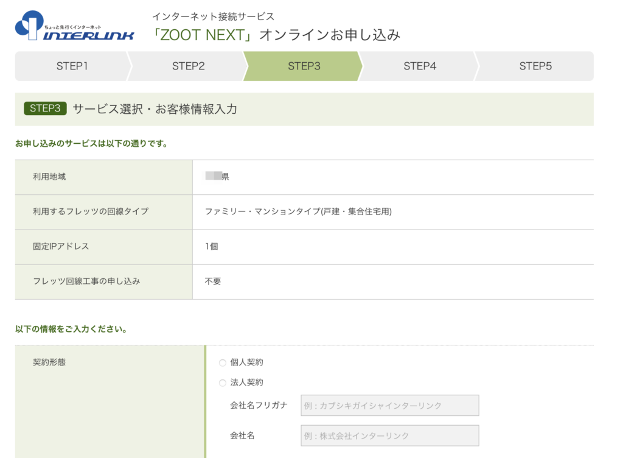This screenshot has height=458, width=623.
Task: Click お申し込みのサービスは以下の通りです heading
Action: pyautogui.click(x=91, y=144)
